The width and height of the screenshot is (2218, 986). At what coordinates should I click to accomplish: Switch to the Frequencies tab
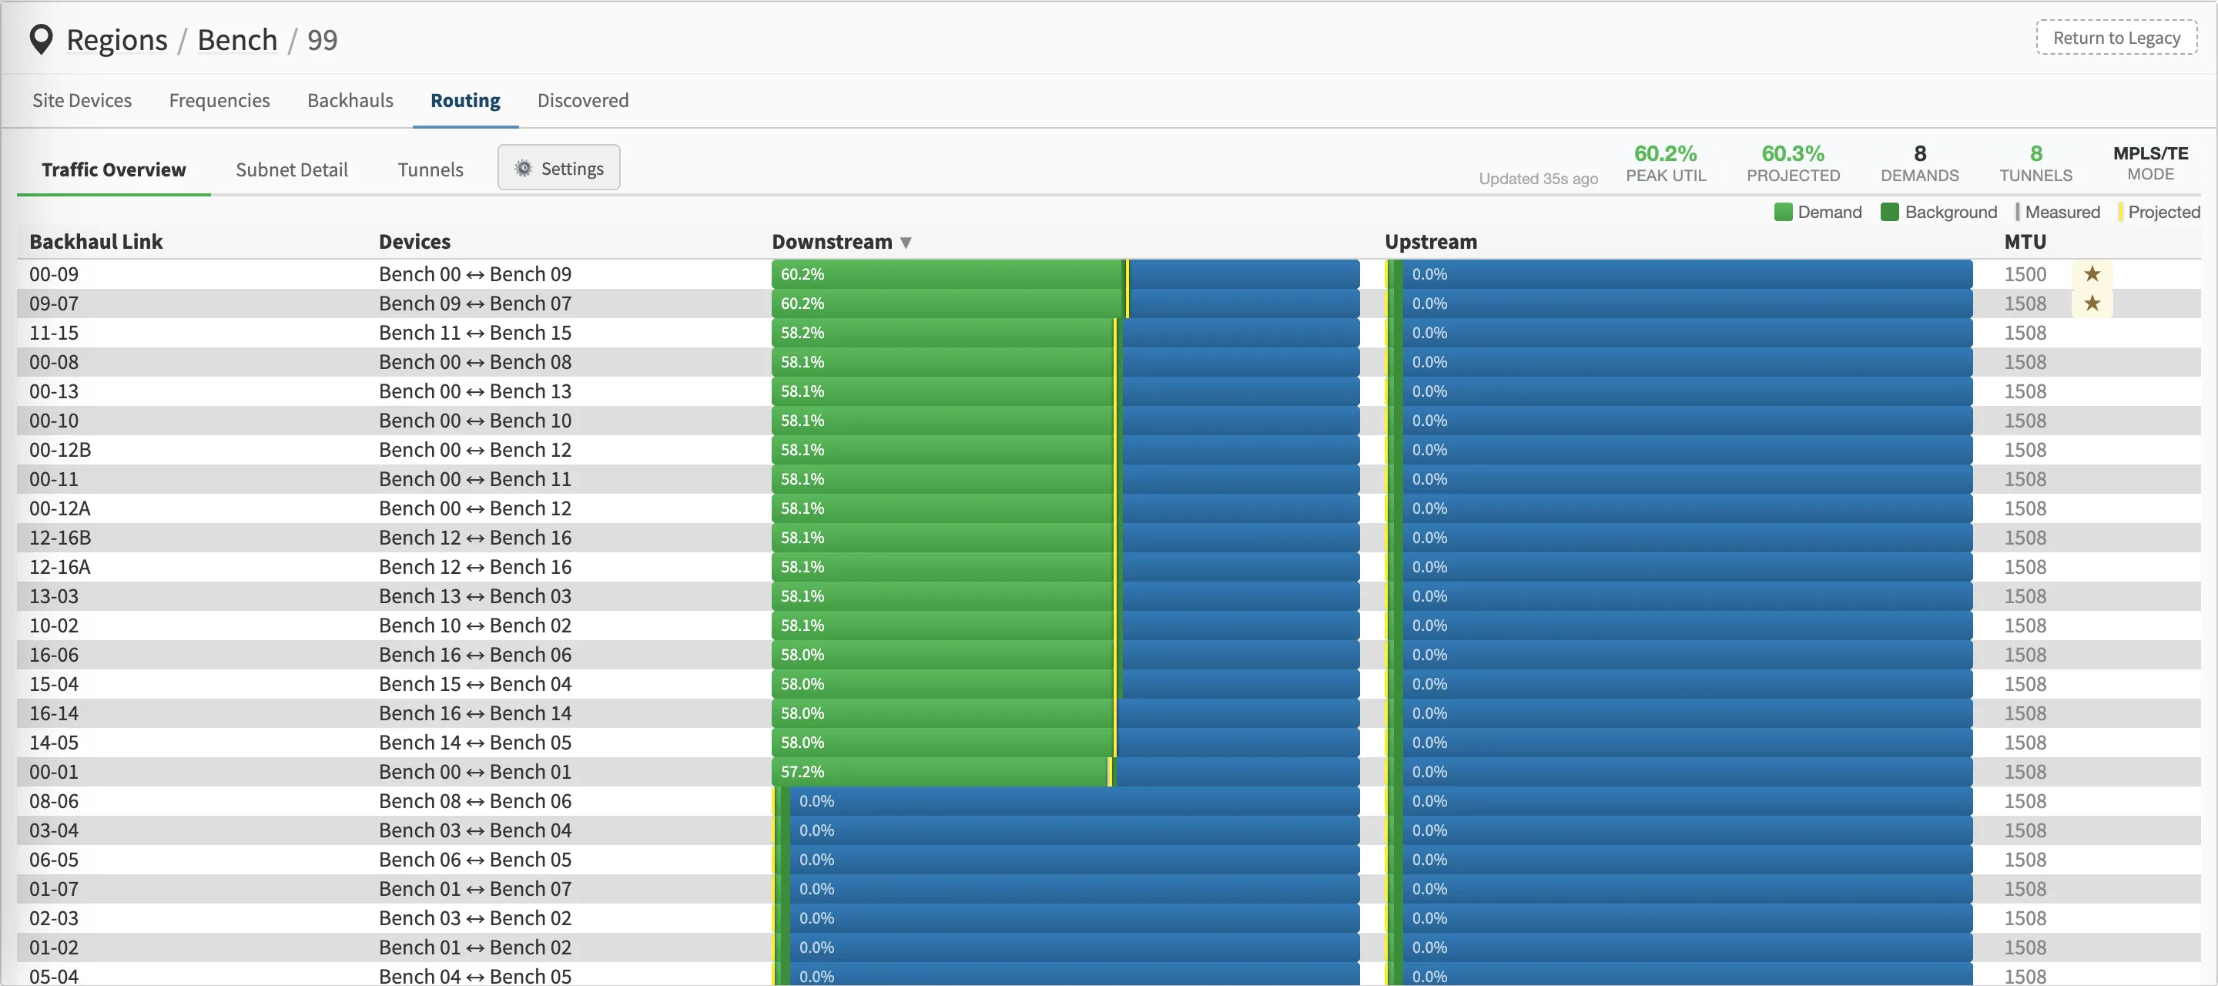tap(219, 101)
